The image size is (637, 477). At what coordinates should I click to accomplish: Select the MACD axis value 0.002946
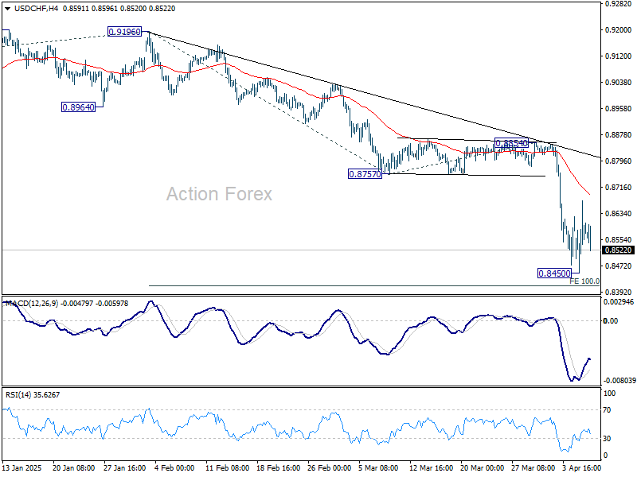(619, 302)
